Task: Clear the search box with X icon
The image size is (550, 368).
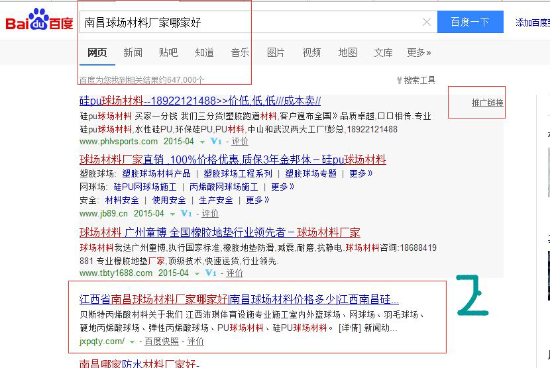Action: point(427,22)
